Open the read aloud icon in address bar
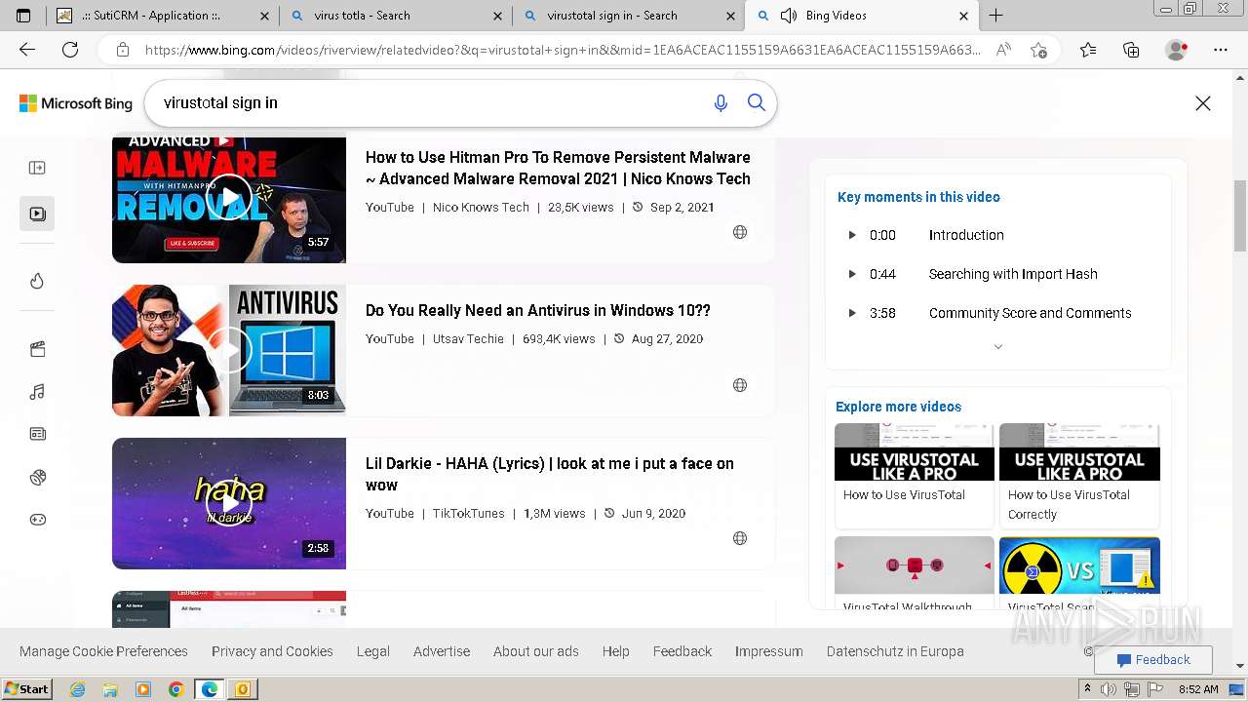 (x=1003, y=50)
